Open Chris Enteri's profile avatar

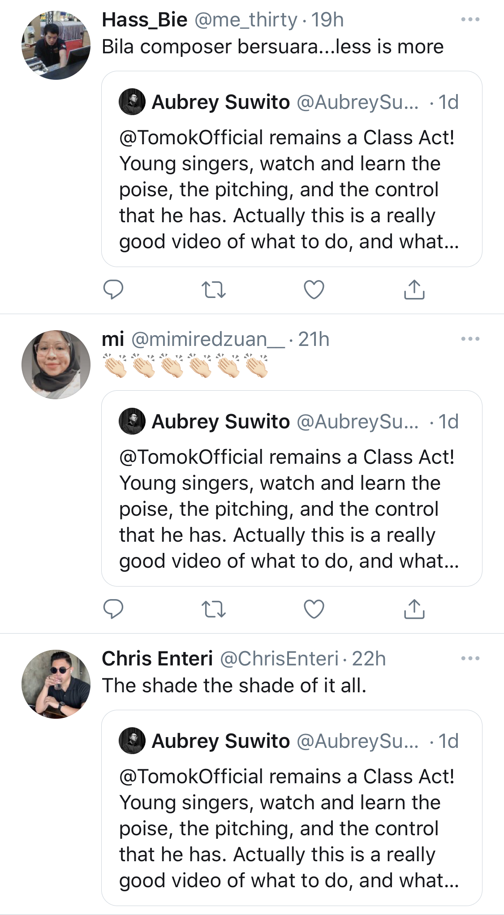click(56, 684)
